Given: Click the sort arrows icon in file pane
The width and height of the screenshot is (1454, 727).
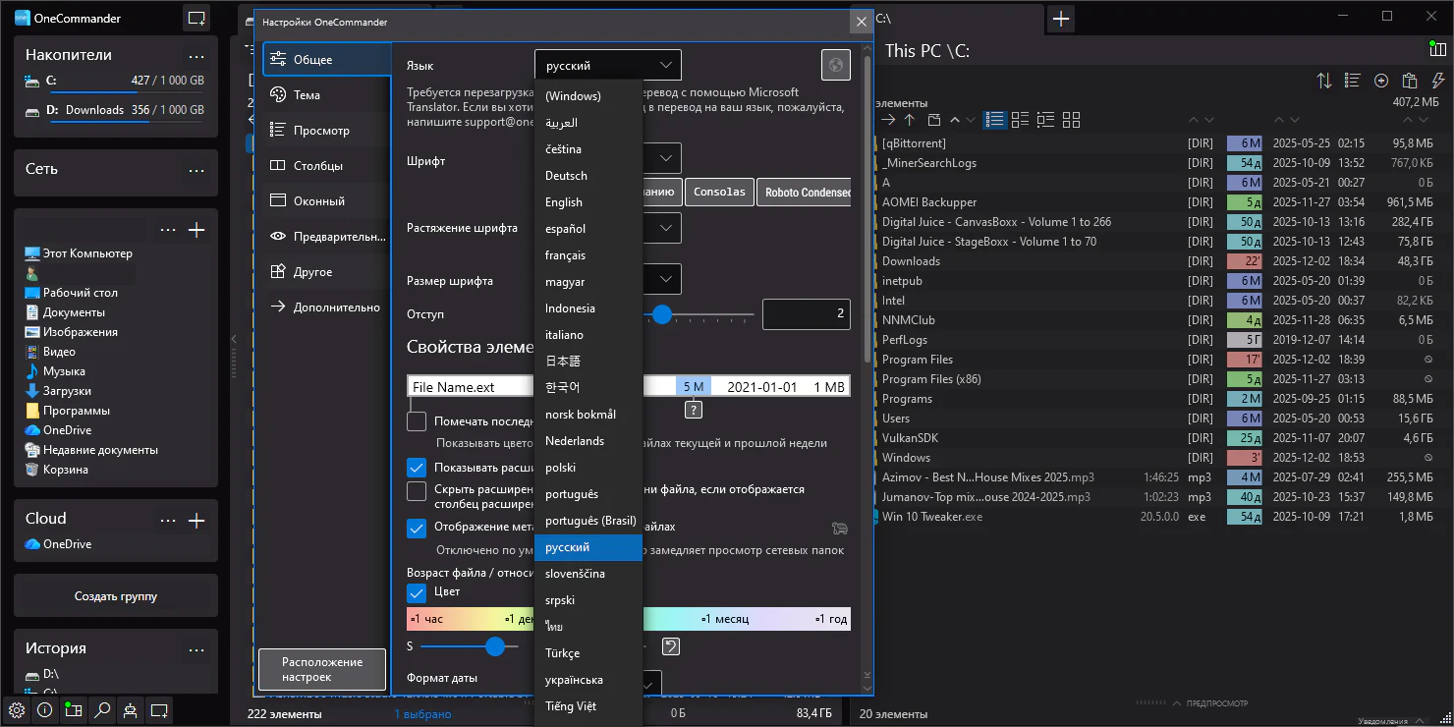Looking at the screenshot, I should 1324,81.
